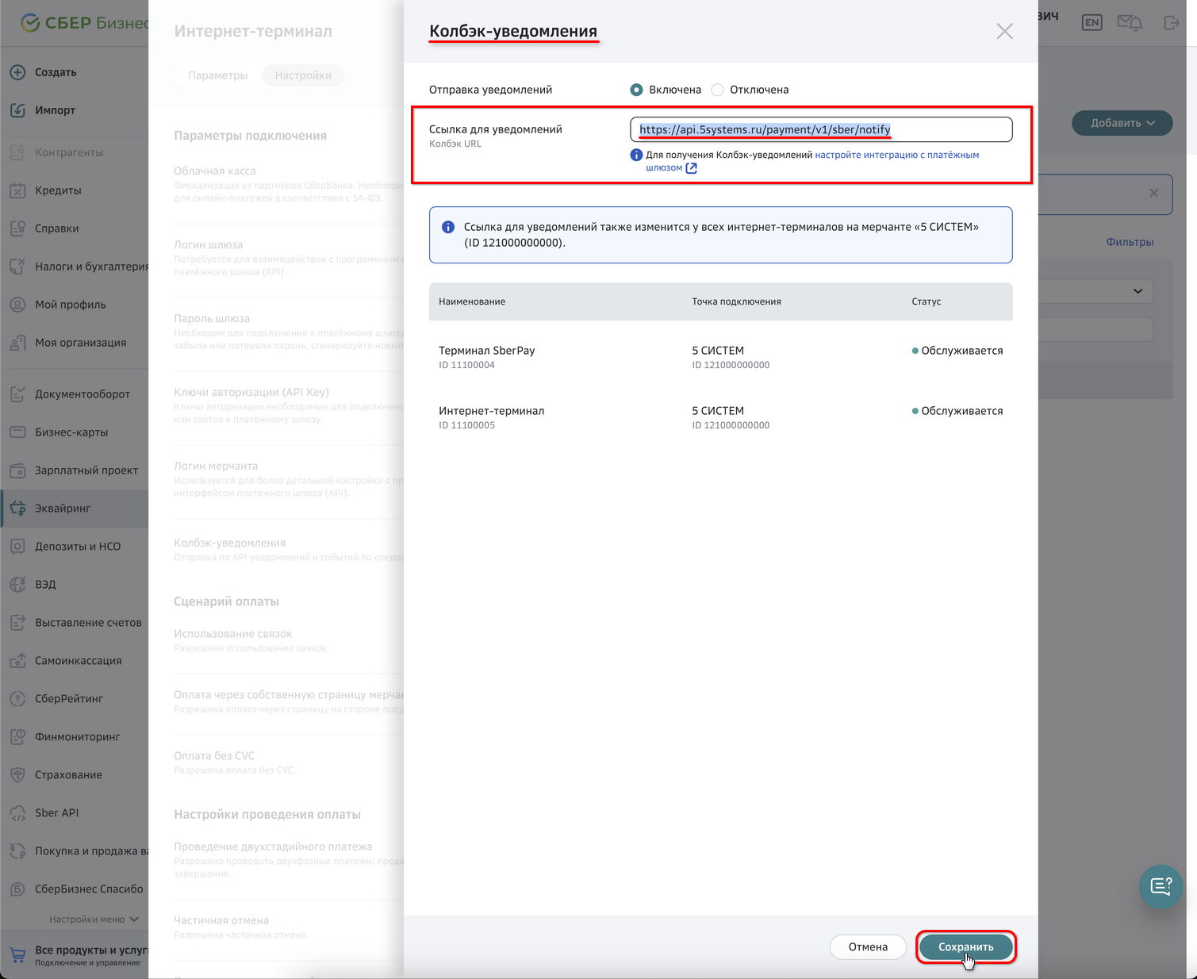This screenshot has width=1197, height=979.
Task: Click the Терминал SberPay row name
Action: coord(487,351)
